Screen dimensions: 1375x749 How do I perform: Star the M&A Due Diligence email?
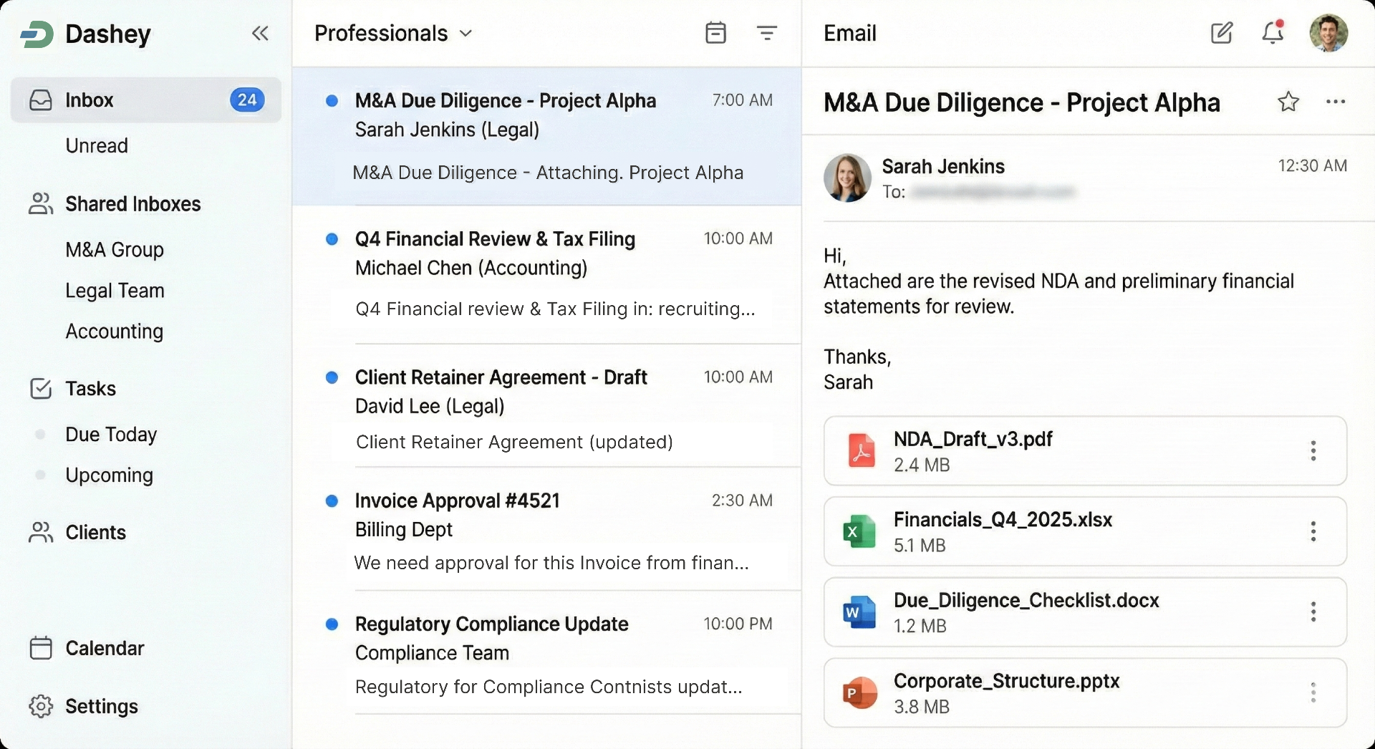click(1288, 102)
